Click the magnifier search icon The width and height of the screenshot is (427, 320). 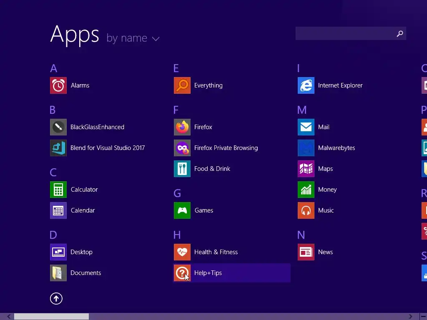point(400,33)
